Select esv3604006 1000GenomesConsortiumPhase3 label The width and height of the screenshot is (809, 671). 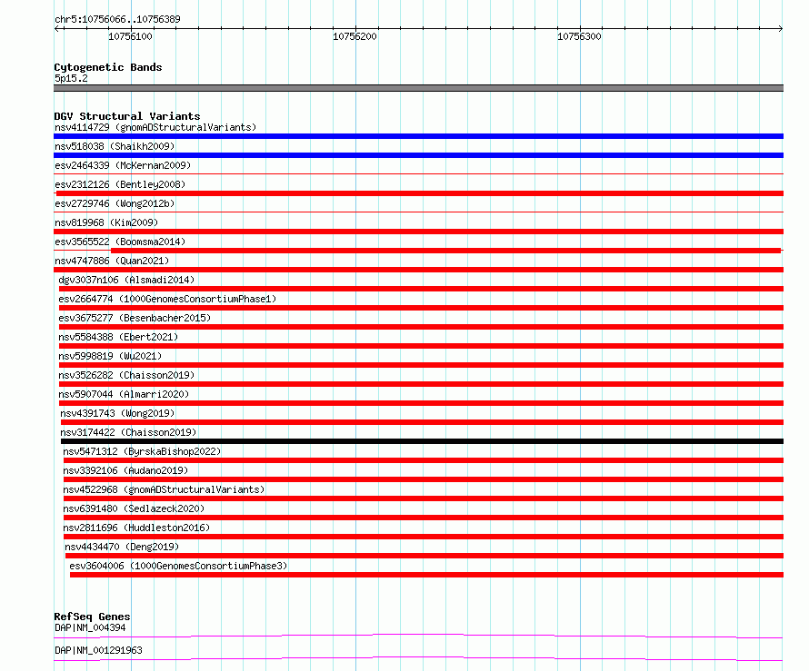(x=178, y=566)
